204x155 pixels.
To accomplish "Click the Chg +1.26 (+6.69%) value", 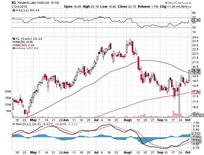I will coord(174,6).
